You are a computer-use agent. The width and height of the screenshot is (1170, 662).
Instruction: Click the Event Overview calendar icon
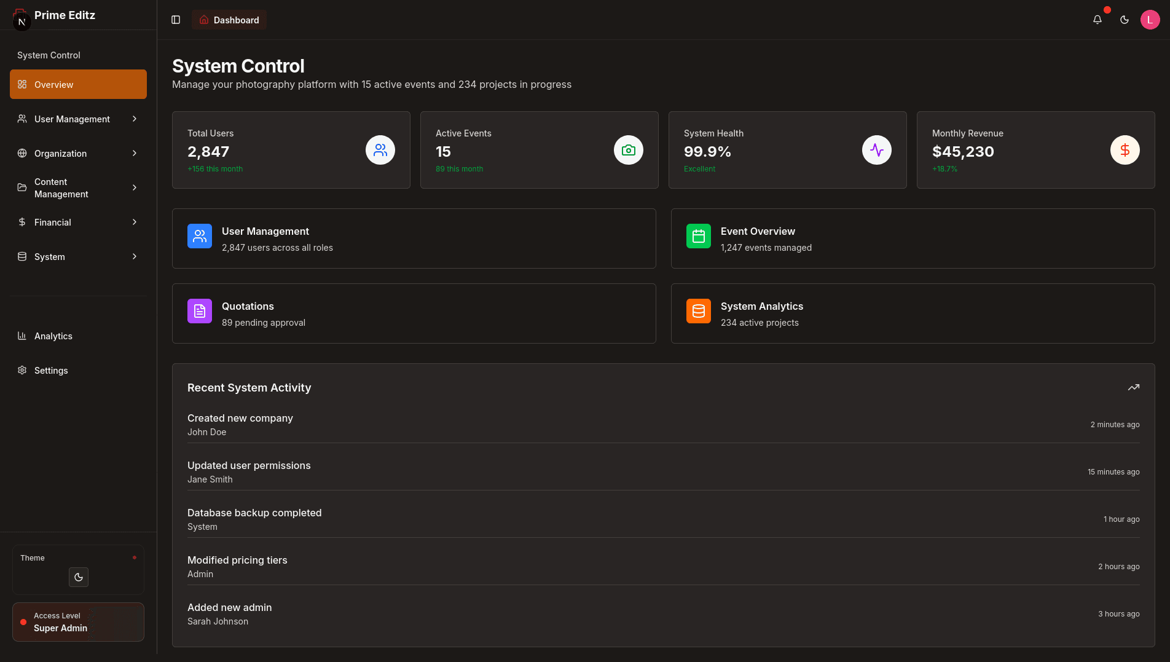[698, 235]
